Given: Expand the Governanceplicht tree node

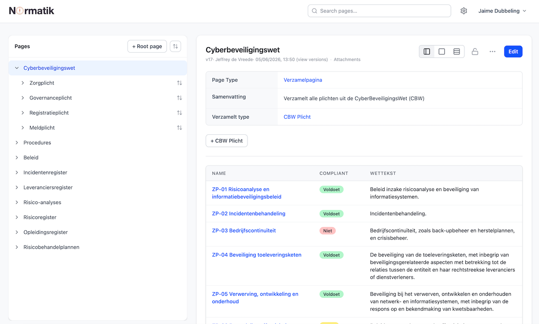Looking at the screenshot, I should pos(23,98).
